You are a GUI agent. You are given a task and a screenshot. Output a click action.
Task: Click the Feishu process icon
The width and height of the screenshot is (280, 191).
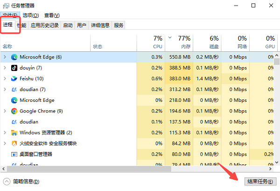click(14, 78)
